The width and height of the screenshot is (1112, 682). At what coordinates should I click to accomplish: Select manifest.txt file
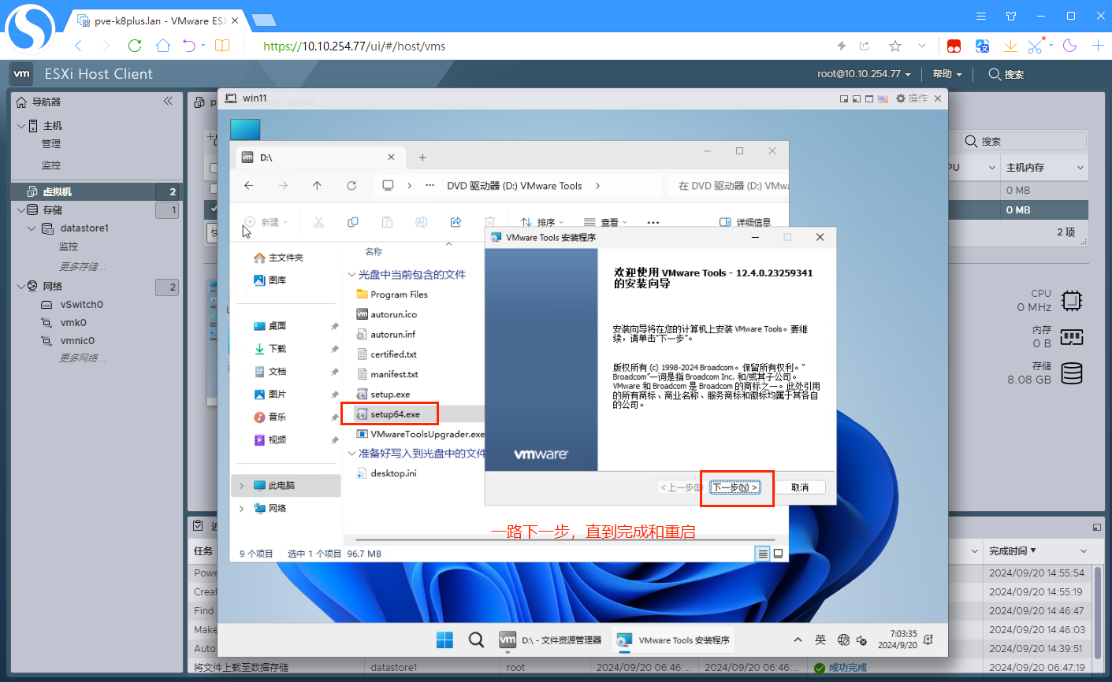[x=394, y=375]
